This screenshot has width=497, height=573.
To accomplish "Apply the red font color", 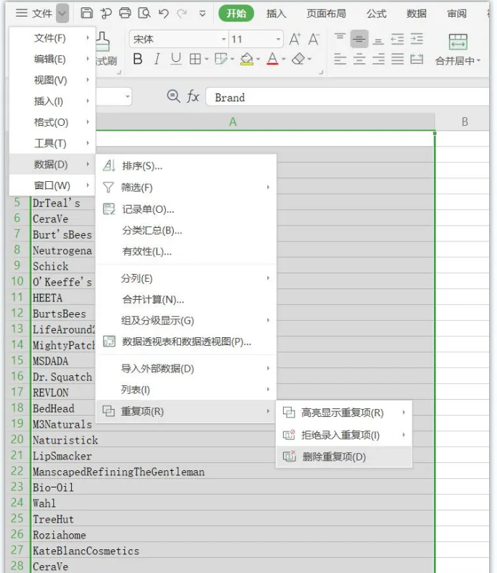I will point(272,59).
